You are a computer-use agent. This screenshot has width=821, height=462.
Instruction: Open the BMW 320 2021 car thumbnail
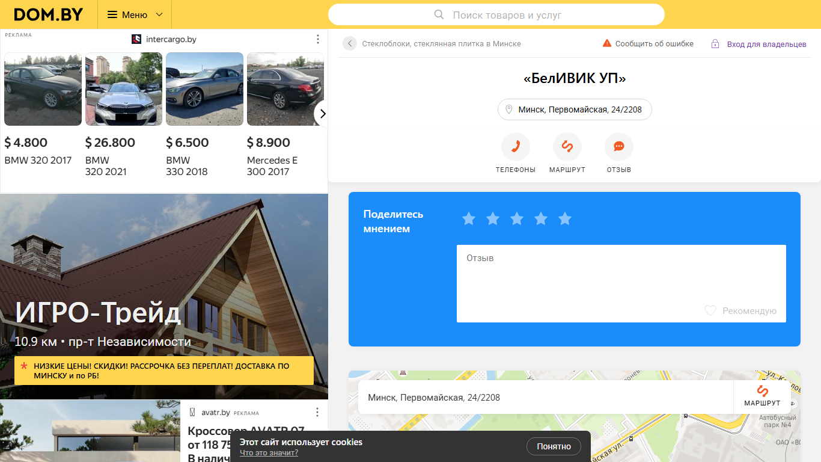(x=124, y=89)
